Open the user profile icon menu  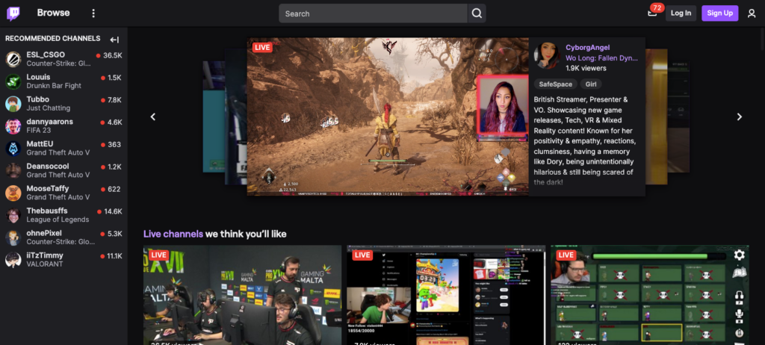click(x=752, y=13)
